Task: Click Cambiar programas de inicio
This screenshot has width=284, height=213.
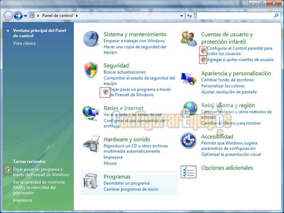Action: (x=131, y=189)
